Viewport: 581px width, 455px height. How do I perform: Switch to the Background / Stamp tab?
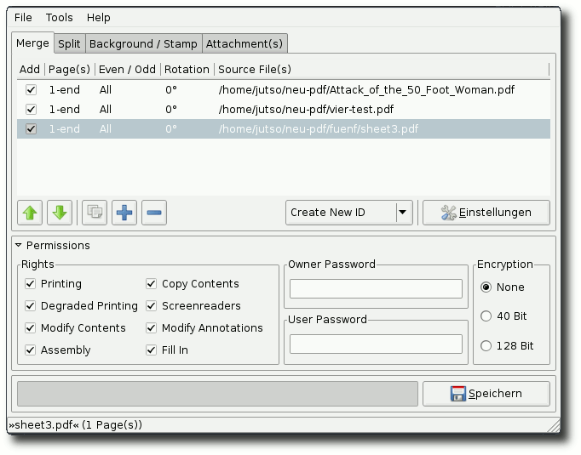click(x=143, y=43)
